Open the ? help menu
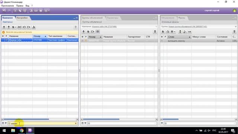 pyautogui.click(x=32, y=6)
